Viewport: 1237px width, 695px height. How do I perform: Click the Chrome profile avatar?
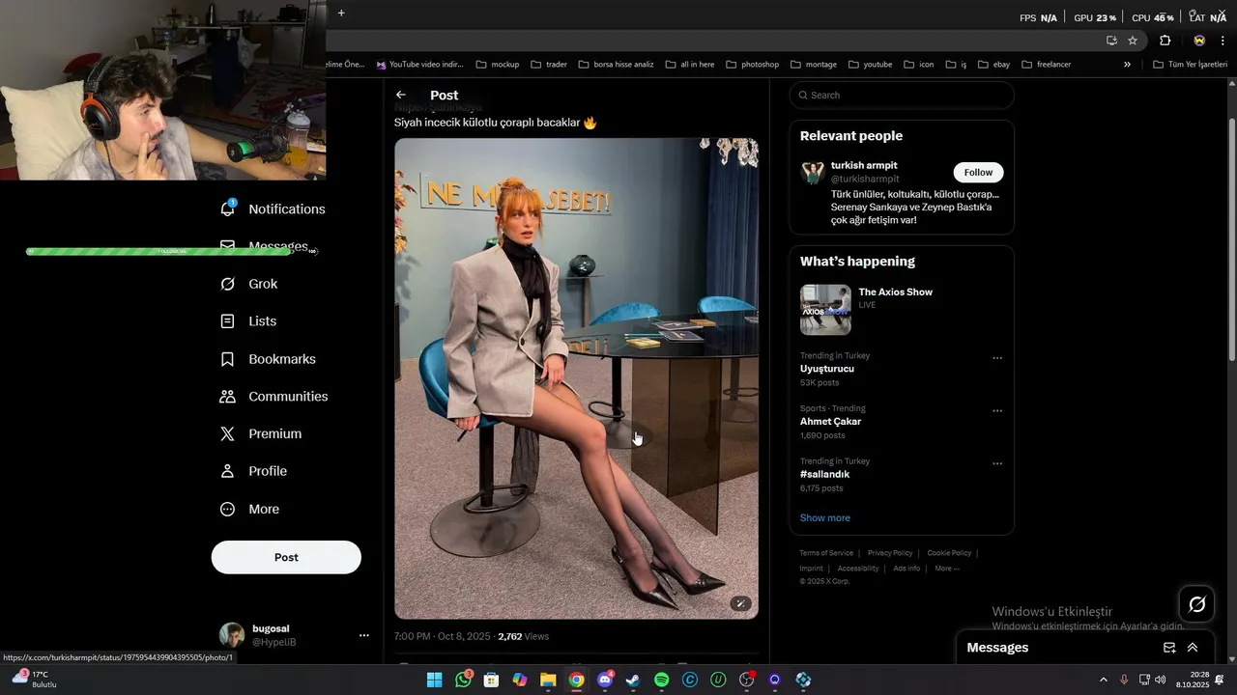point(1199,41)
